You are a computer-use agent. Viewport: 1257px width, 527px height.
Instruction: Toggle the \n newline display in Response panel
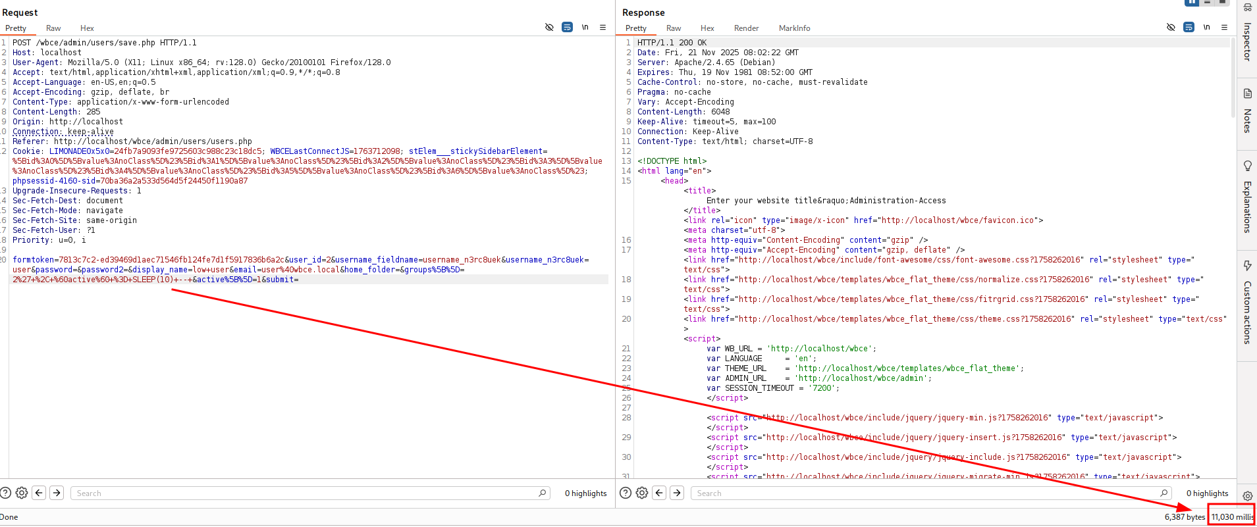1206,28
